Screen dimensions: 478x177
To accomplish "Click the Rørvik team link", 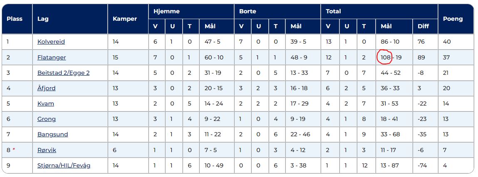I will [x=47, y=150].
